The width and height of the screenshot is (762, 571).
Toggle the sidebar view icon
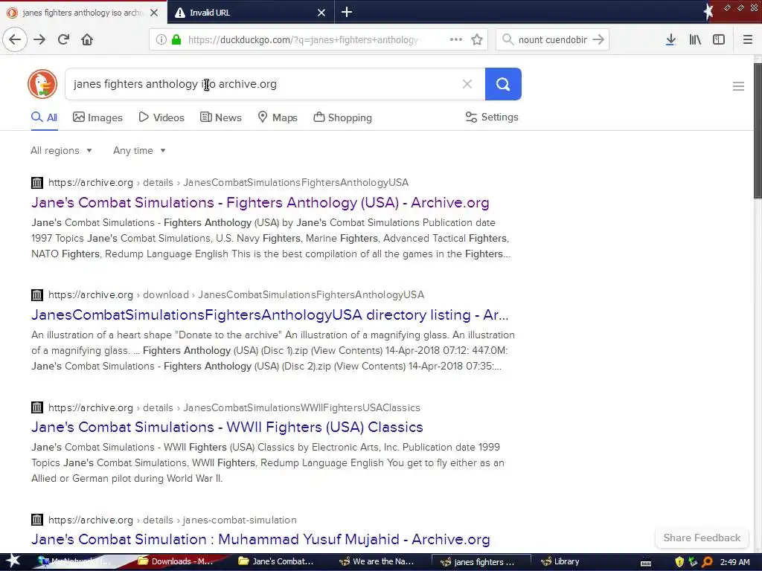[719, 39]
